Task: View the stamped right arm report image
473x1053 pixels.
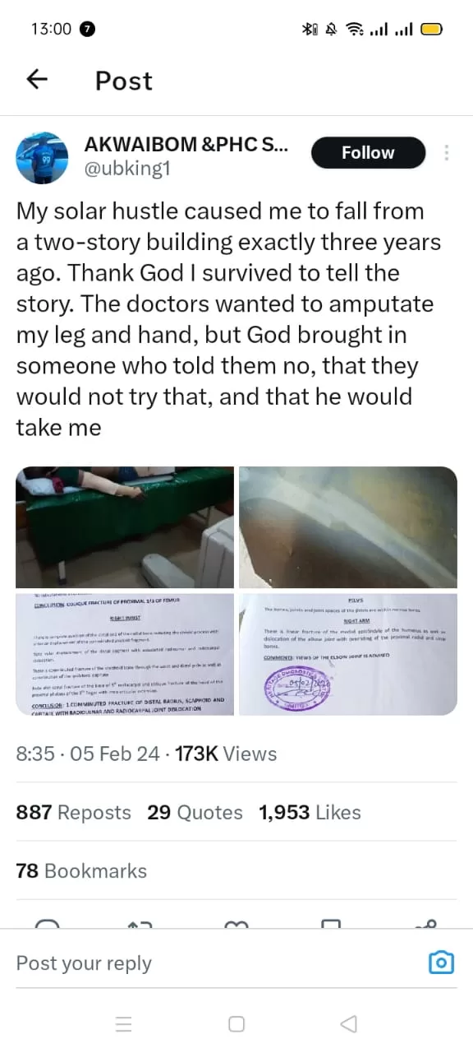Action: [348, 654]
